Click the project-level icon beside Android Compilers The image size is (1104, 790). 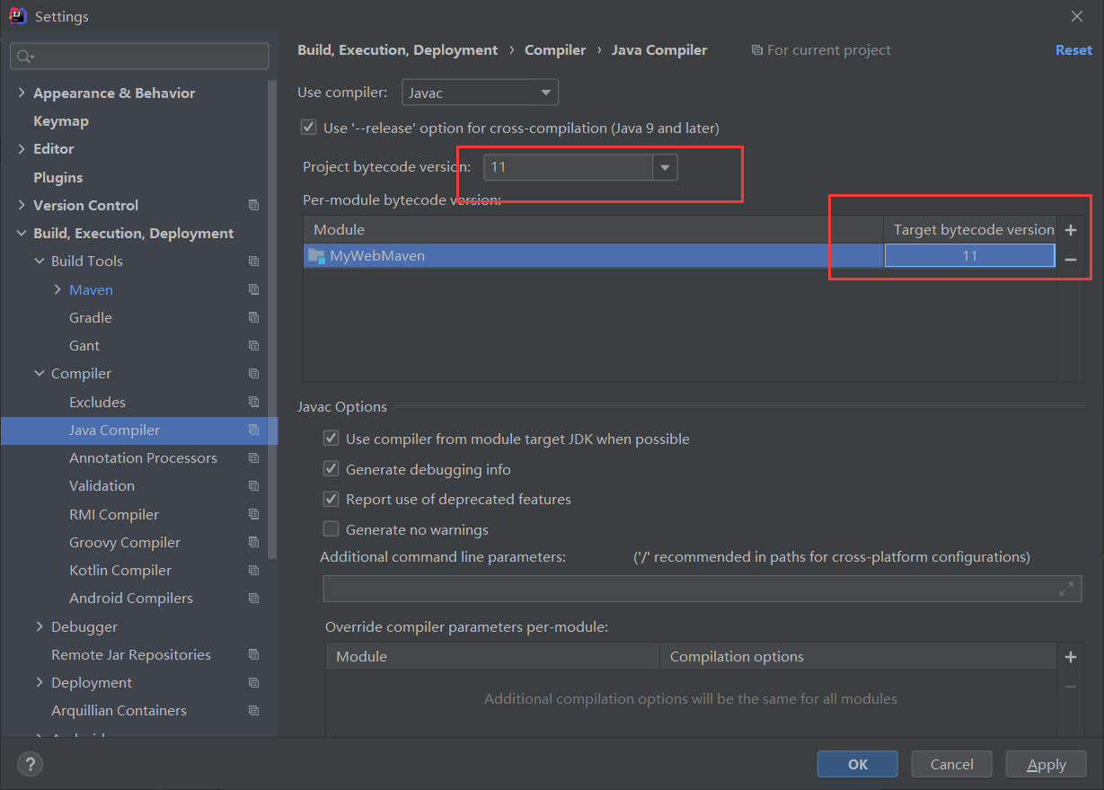(253, 598)
